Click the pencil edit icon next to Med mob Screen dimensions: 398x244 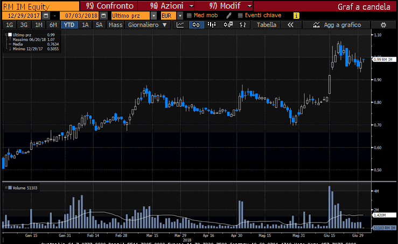point(229,16)
